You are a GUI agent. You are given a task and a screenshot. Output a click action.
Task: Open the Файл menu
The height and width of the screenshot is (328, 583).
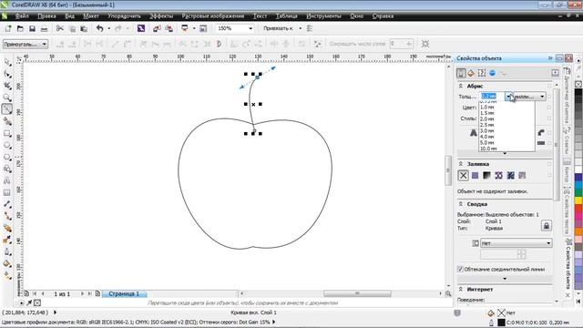click(22, 16)
